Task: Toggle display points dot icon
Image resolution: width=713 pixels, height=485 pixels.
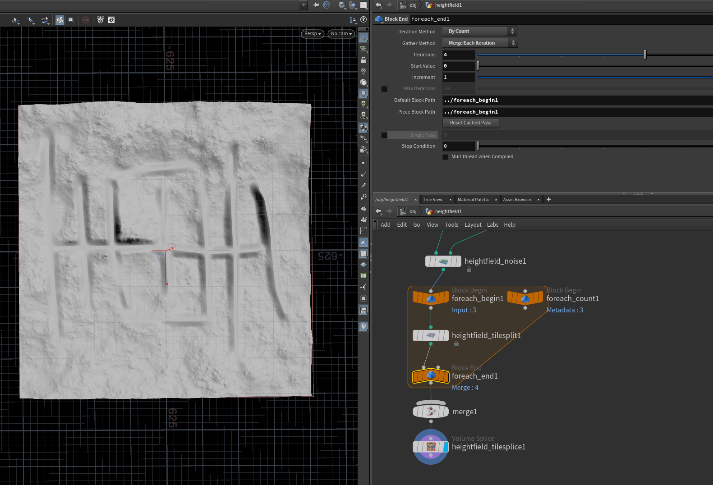Action: [363, 163]
